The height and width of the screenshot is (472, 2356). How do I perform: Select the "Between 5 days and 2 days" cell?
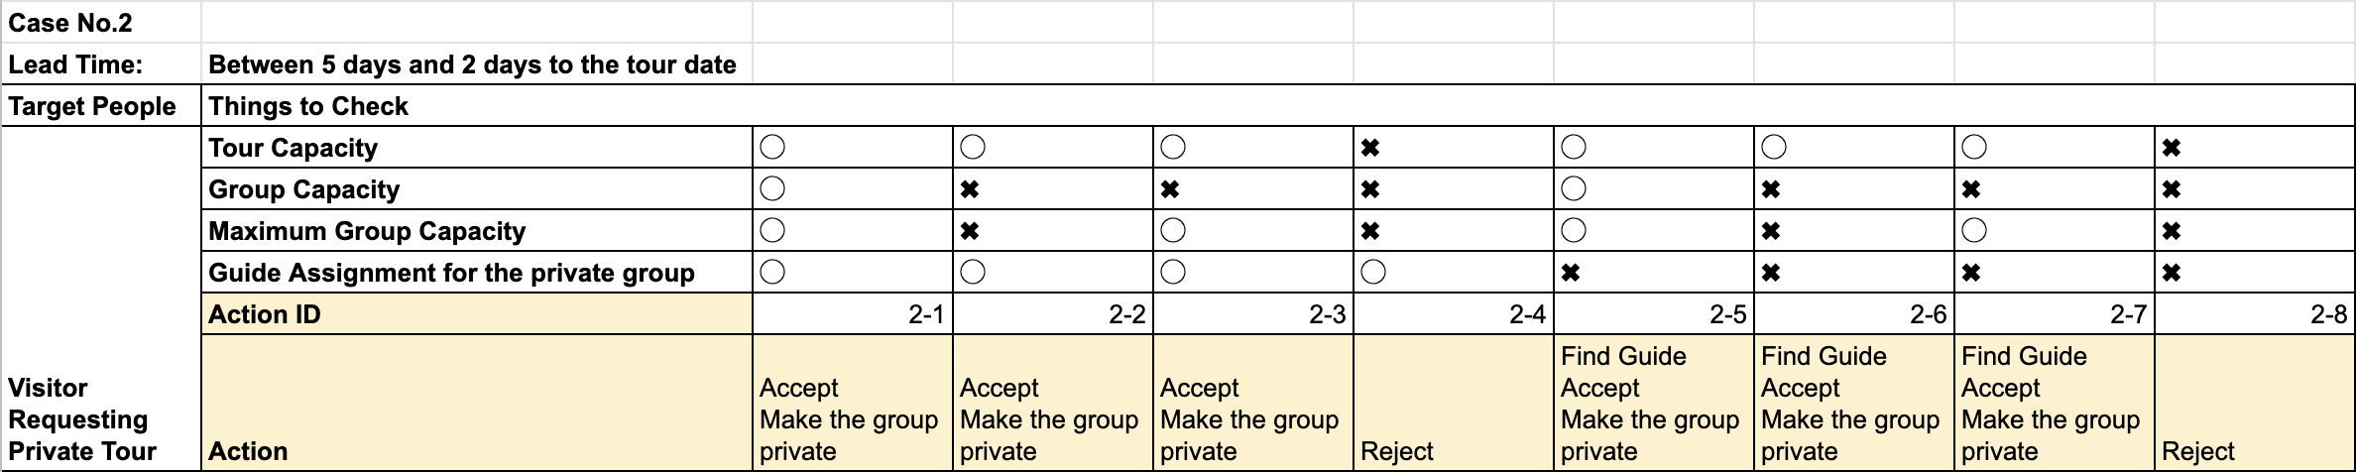[474, 64]
